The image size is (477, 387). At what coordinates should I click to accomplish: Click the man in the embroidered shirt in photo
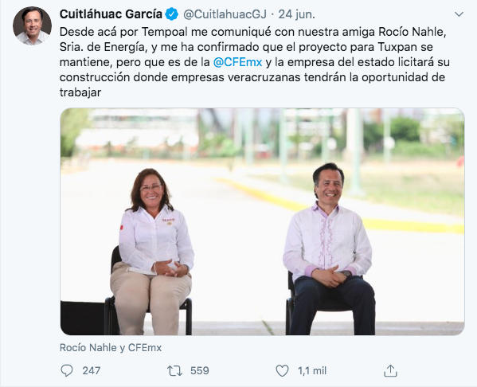[329, 249]
